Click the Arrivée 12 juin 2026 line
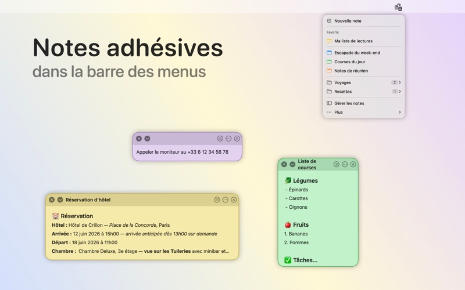Screen dimensions: 465x290 [x=134, y=234]
